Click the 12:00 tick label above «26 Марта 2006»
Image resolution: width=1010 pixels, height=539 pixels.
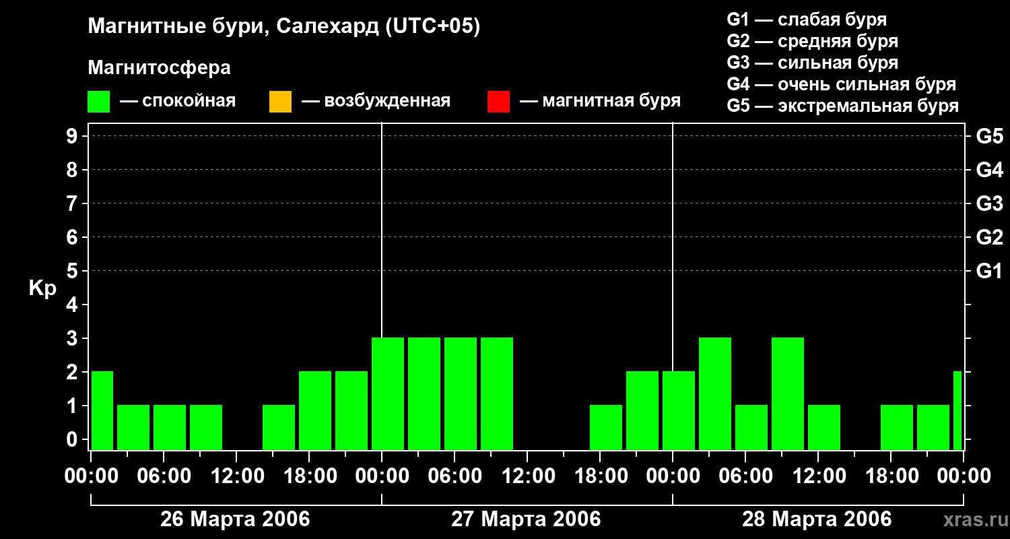[236, 476]
